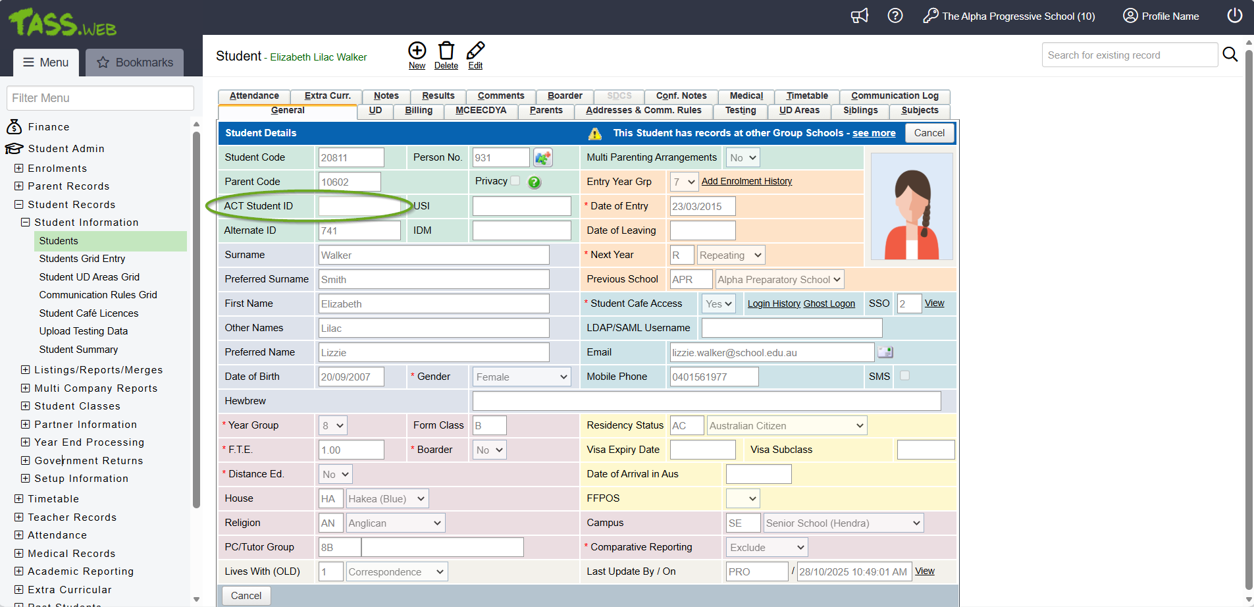Viewport: 1254px width, 607px height.
Task: Open the announcements megaphone icon
Action: [860, 16]
